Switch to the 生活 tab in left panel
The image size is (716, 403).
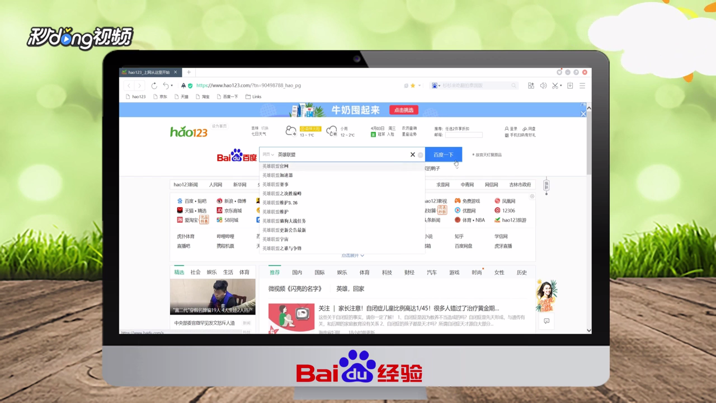[x=228, y=272]
